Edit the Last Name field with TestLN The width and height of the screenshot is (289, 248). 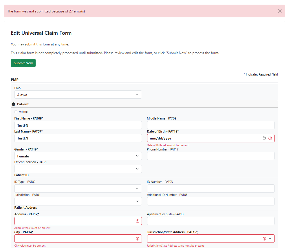78,138
